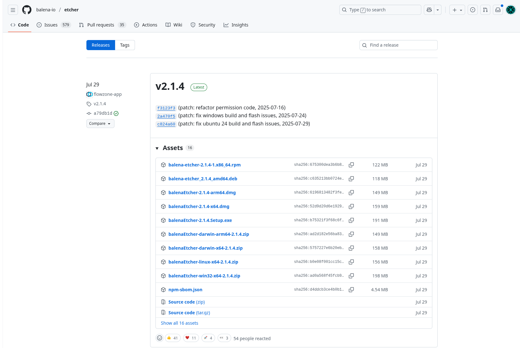520x348 pixels.
Task: Click the GitHub logo home icon
Action: (x=27, y=10)
